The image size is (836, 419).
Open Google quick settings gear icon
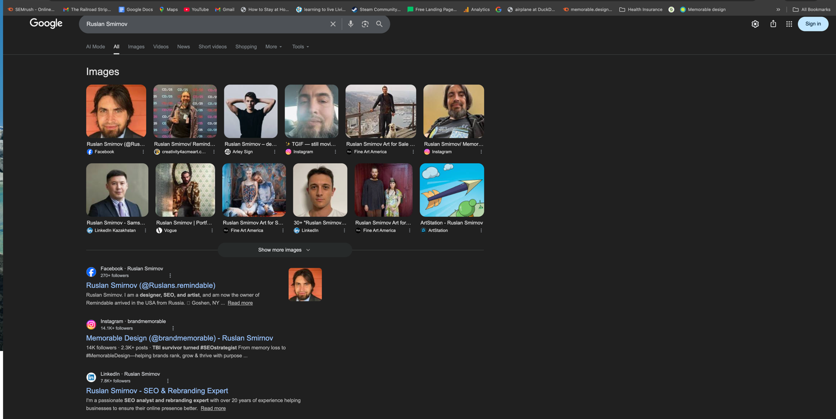coord(755,24)
